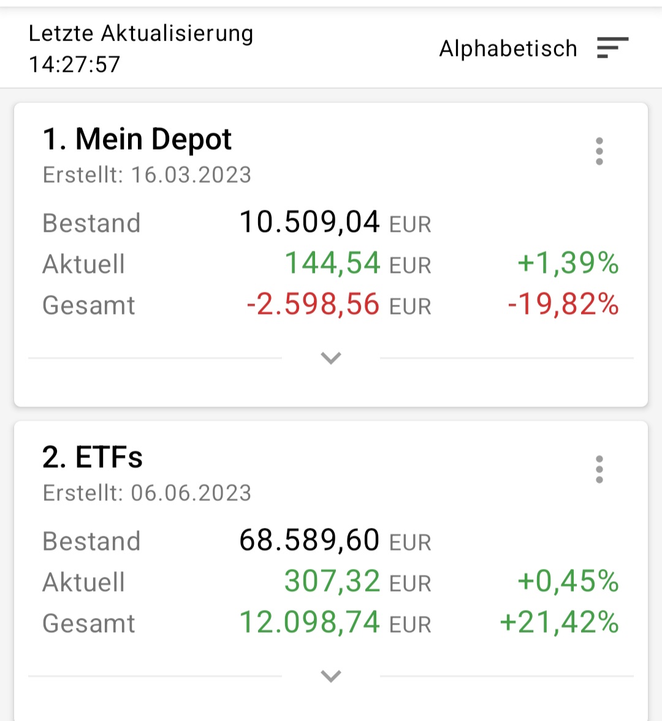Tap Mein Depot Aktuell gain 144,54 EUR
Image resolution: width=662 pixels, height=721 pixels.
[x=358, y=264]
